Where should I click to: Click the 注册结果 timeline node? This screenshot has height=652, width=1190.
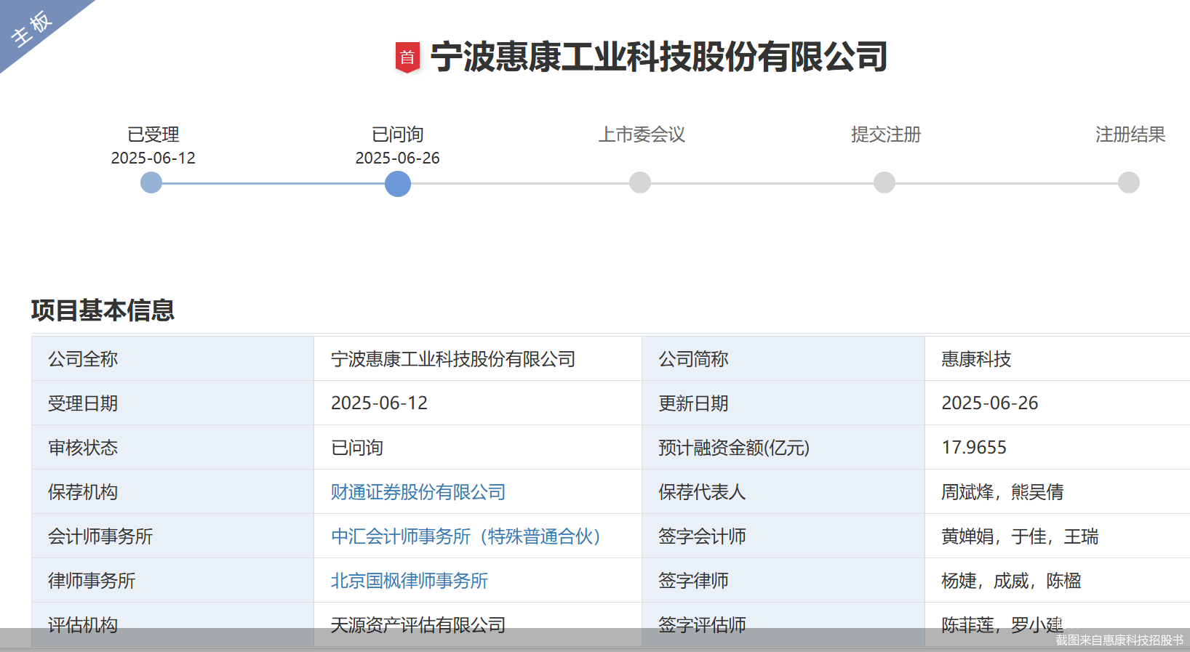point(1129,182)
